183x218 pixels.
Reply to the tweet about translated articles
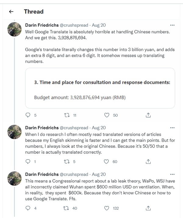(x=28, y=162)
